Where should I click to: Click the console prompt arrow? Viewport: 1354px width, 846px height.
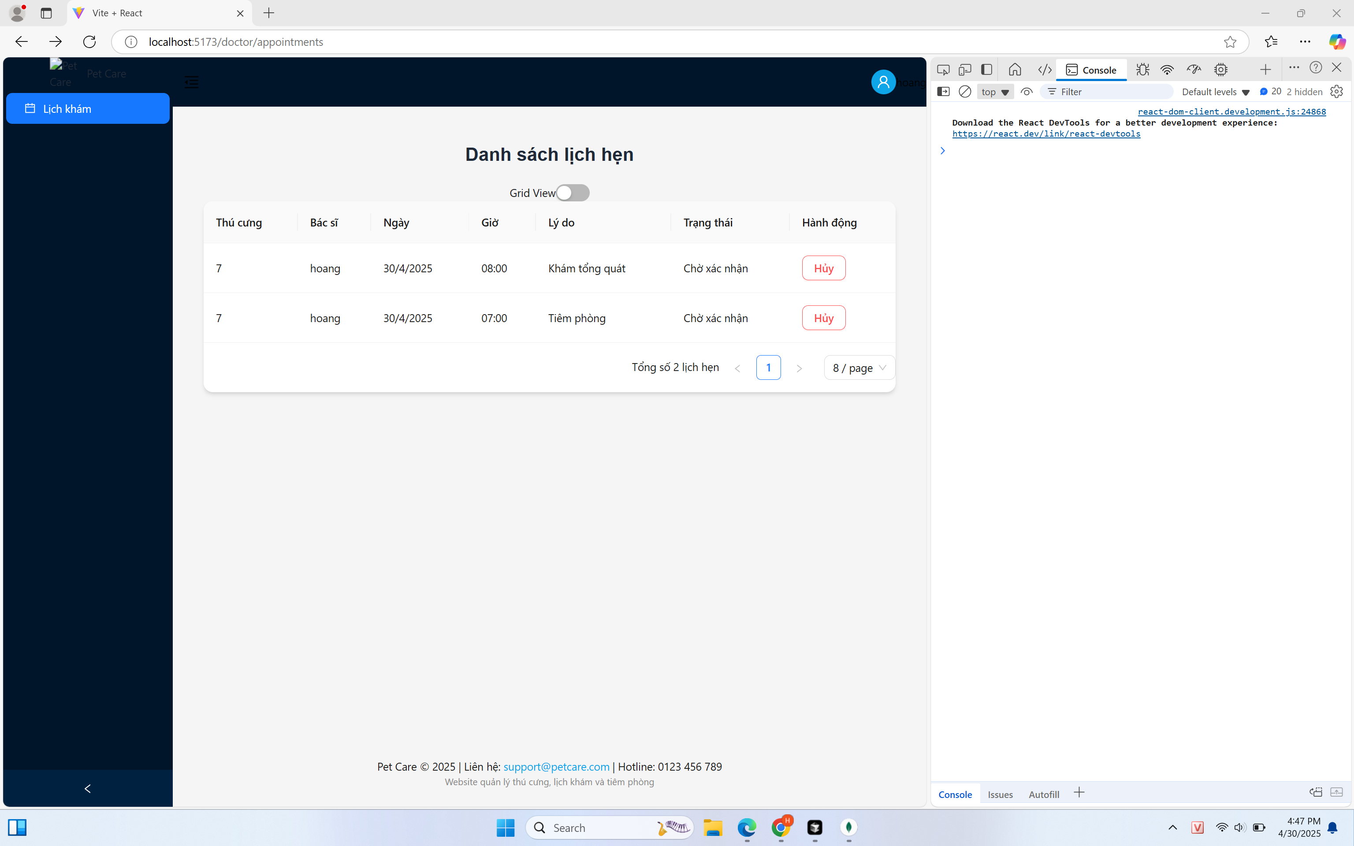943,151
